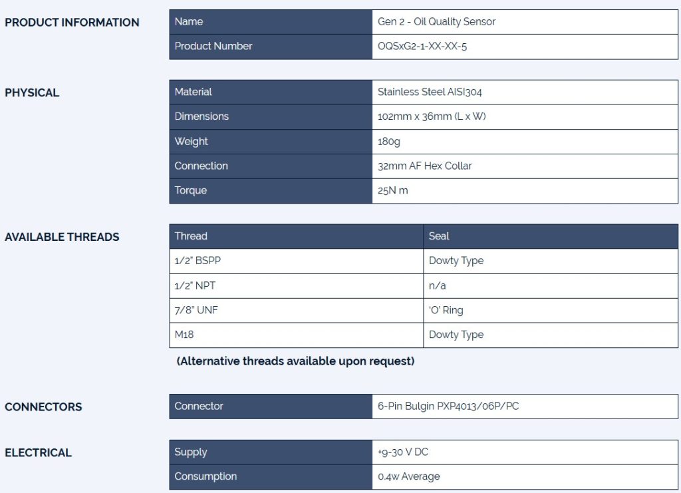Select the 1/2" NPT thread cell

click(x=195, y=286)
